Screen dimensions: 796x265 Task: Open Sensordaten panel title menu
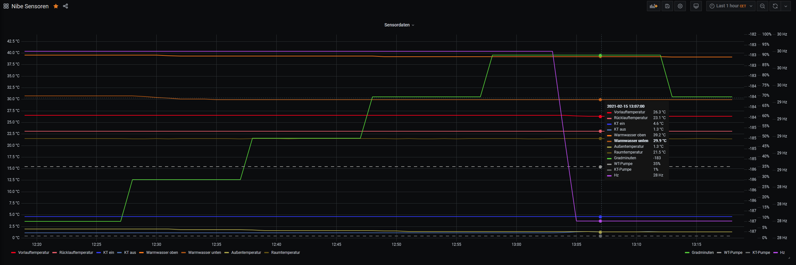click(399, 25)
